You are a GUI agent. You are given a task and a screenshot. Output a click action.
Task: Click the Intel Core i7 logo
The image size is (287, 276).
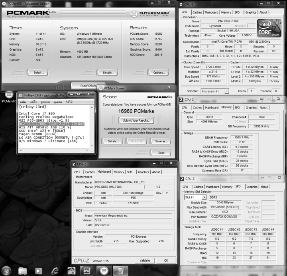(269, 28)
